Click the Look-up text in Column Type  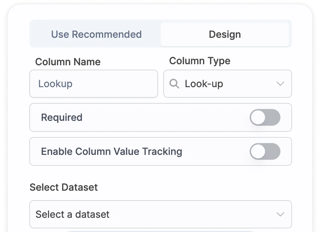[x=204, y=84]
